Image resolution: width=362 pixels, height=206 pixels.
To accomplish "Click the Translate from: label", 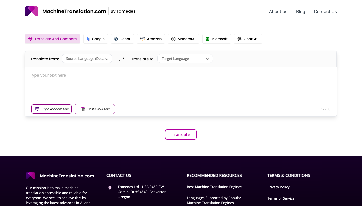I will [45, 59].
